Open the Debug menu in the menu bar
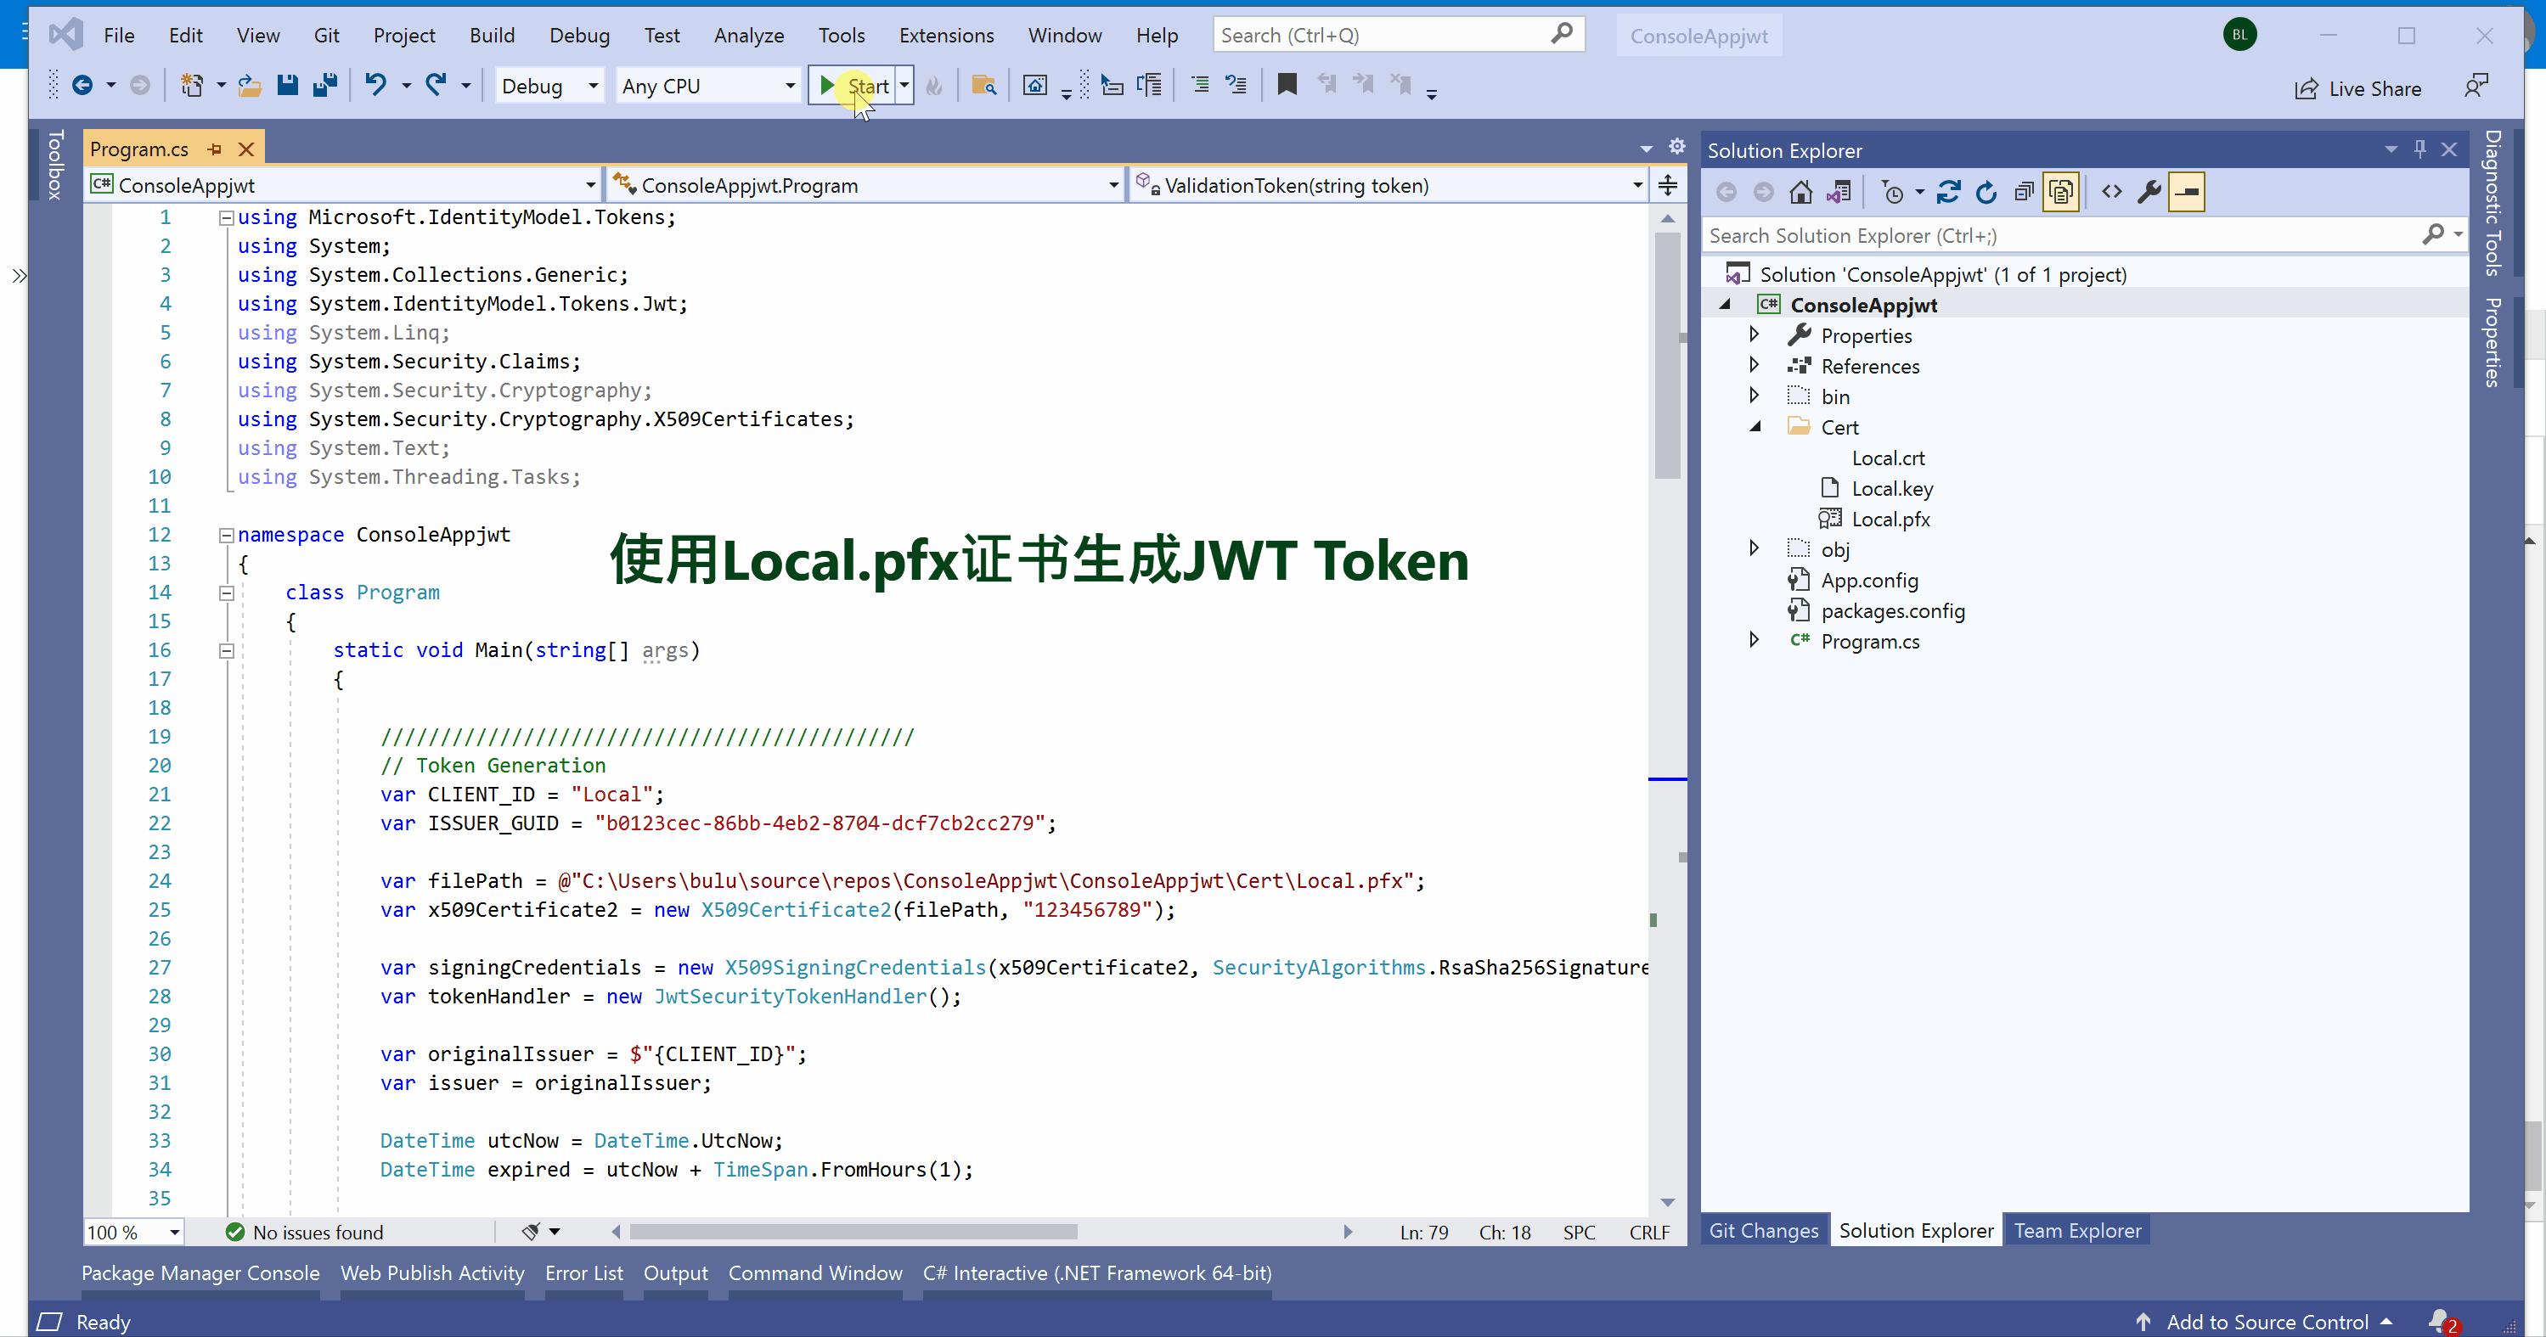2546x1337 pixels. tap(579, 36)
